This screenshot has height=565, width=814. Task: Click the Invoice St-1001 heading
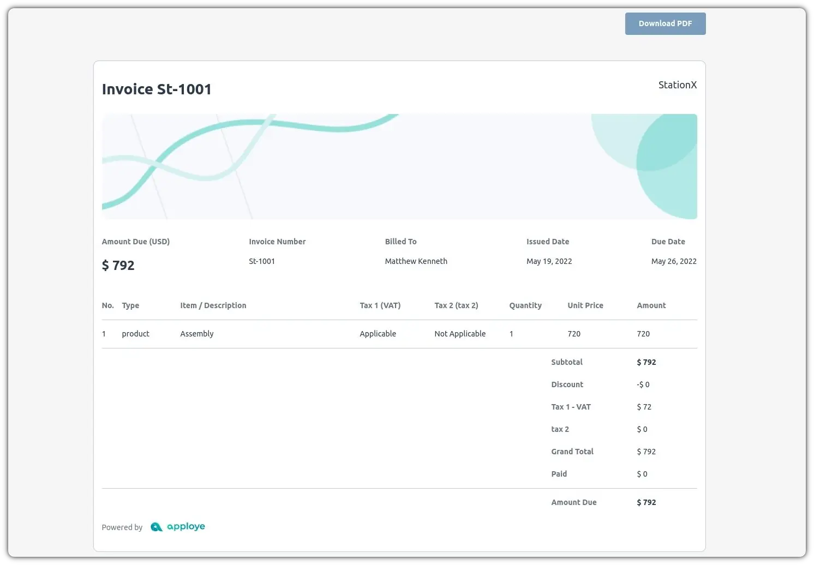tap(157, 89)
